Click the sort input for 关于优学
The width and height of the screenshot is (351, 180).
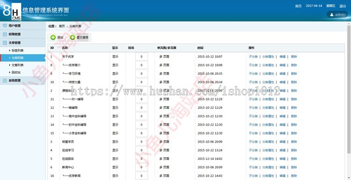(x=141, y=57)
